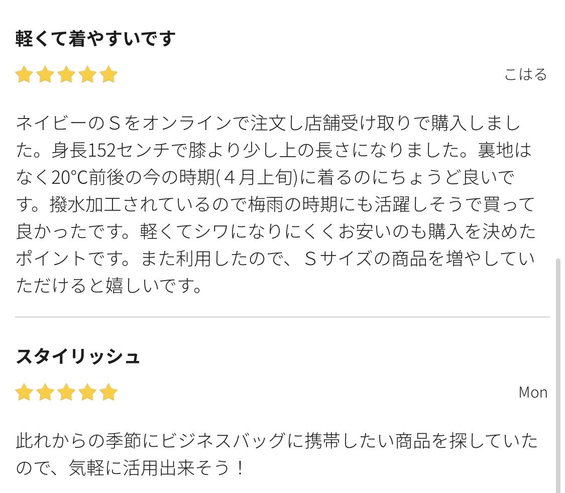Click second star of こはる's review rating
The image size is (565, 493).
pyautogui.click(x=45, y=74)
